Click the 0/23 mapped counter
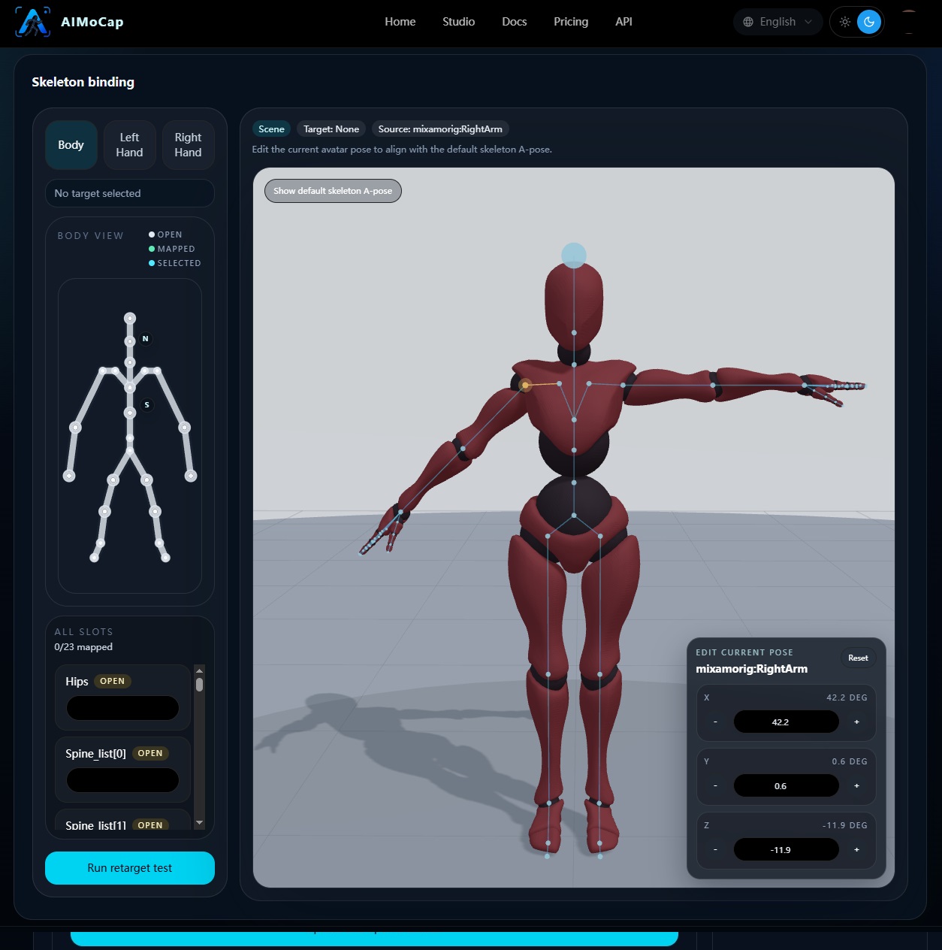 83,647
